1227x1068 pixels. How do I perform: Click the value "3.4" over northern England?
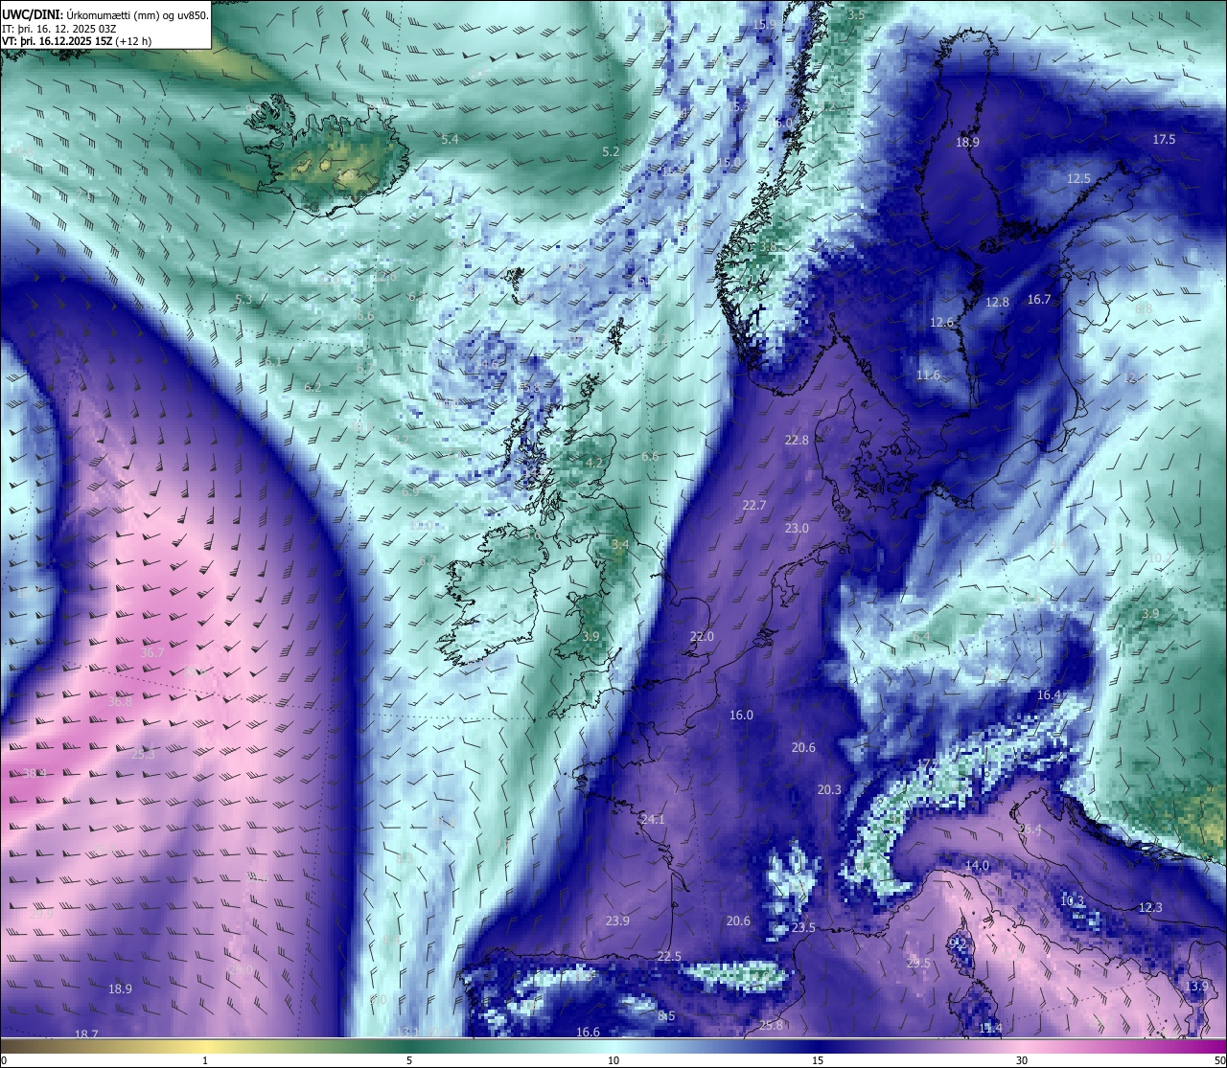[x=620, y=544]
